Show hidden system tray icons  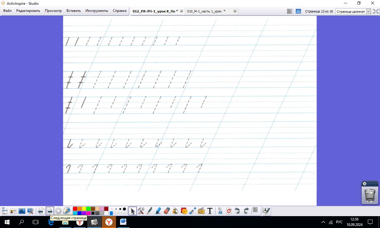coord(323,222)
